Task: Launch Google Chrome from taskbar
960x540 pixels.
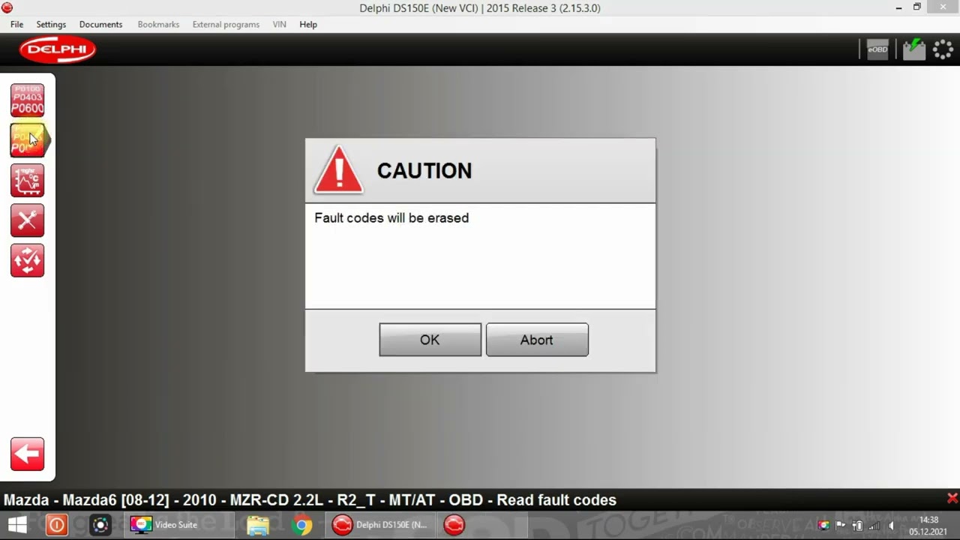Action: (302, 525)
